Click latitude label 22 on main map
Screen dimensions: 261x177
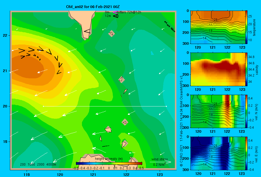pyautogui.click(x=5, y=36)
